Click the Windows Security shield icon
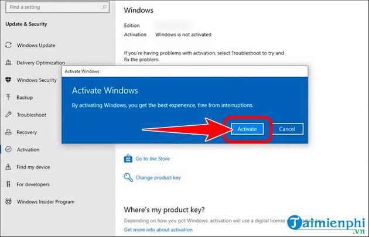The image size is (369, 237). pos(8,80)
